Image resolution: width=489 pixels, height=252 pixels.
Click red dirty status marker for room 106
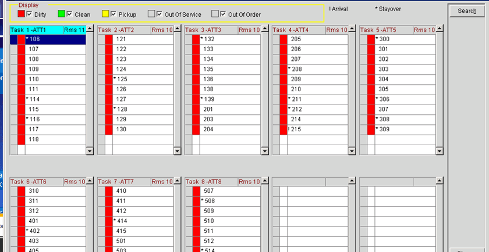[x=22, y=39]
